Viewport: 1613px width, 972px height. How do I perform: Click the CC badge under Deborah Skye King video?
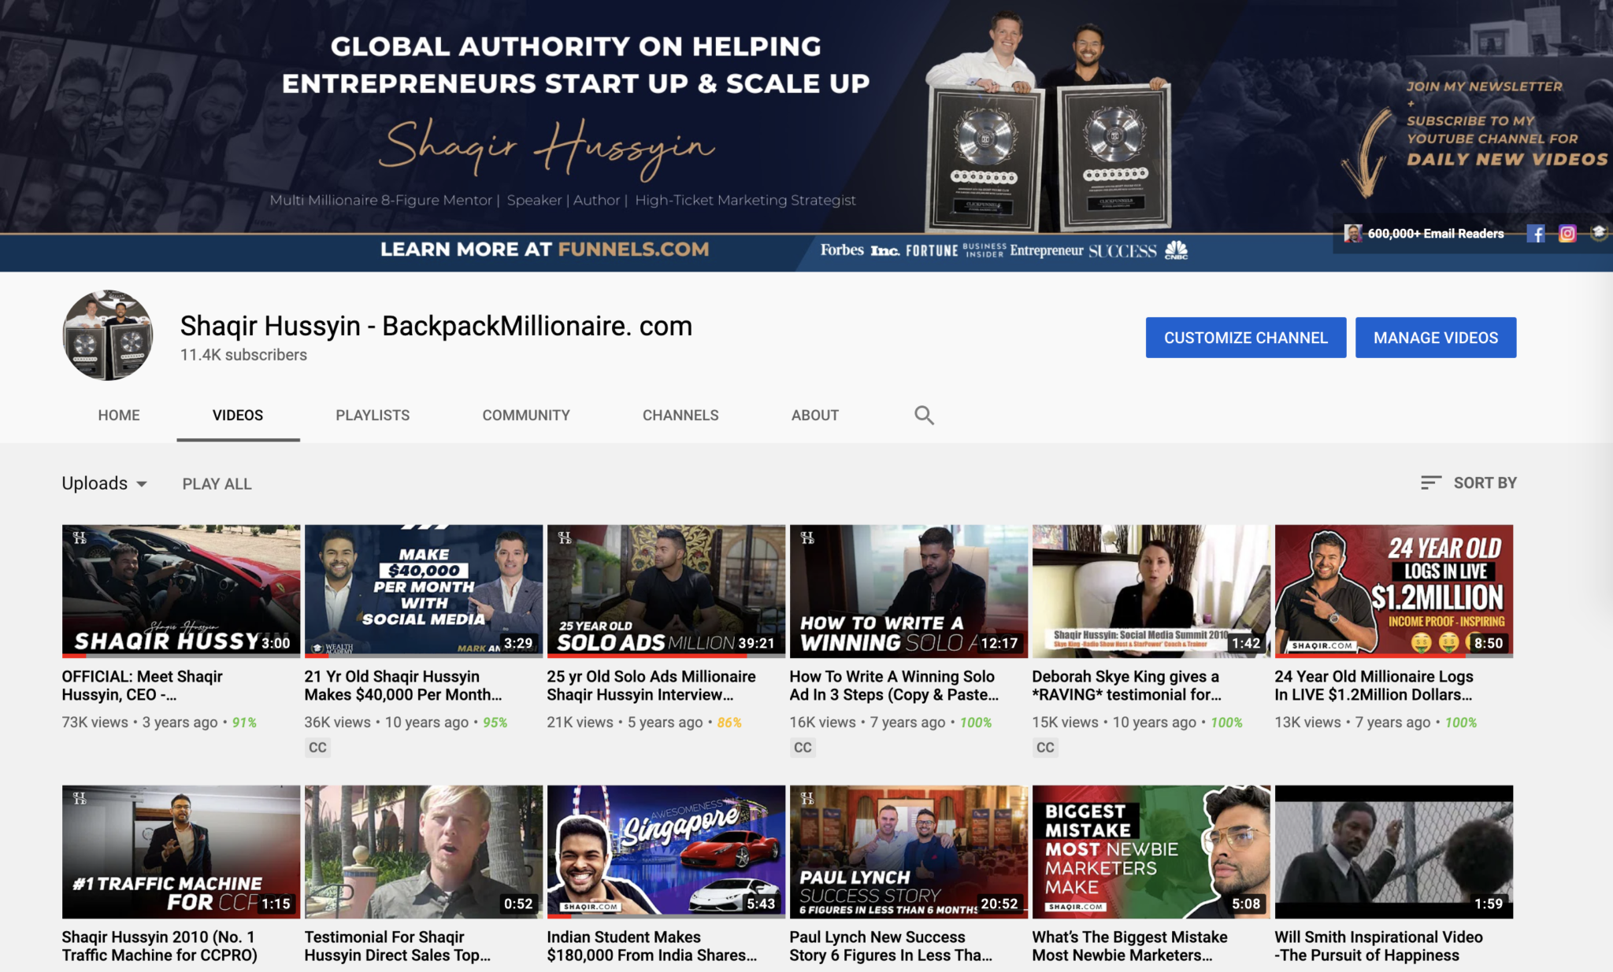1045,747
